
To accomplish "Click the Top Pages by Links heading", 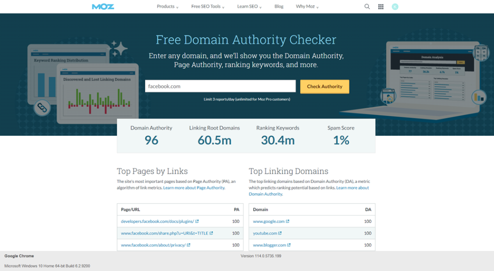I will pyautogui.click(x=152, y=171).
